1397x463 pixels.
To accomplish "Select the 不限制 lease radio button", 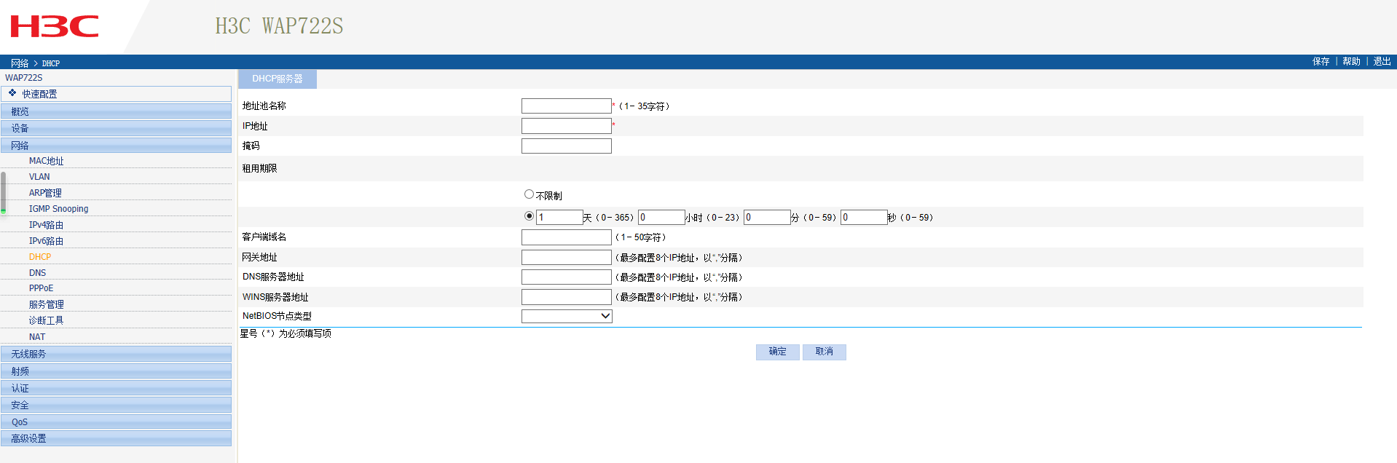I will coord(529,194).
